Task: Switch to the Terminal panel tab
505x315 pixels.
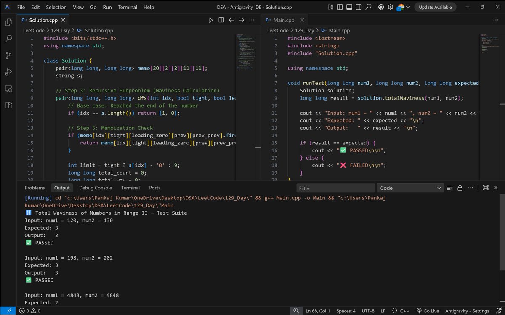Action: (130, 188)
